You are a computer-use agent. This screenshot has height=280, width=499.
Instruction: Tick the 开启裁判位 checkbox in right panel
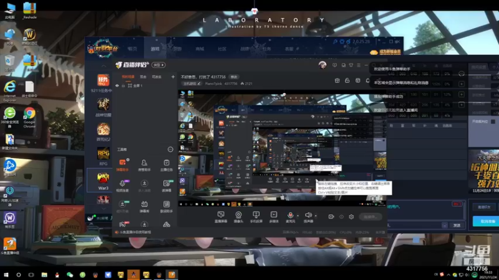coord(493,121)
